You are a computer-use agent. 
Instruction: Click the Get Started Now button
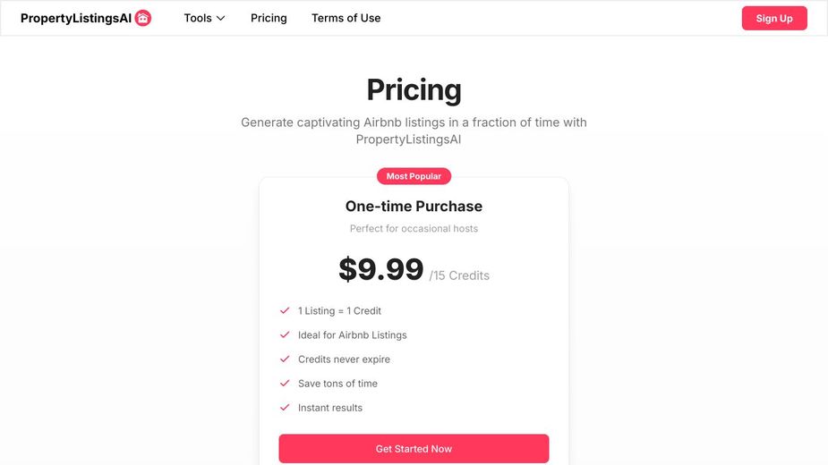pos(414,449)
